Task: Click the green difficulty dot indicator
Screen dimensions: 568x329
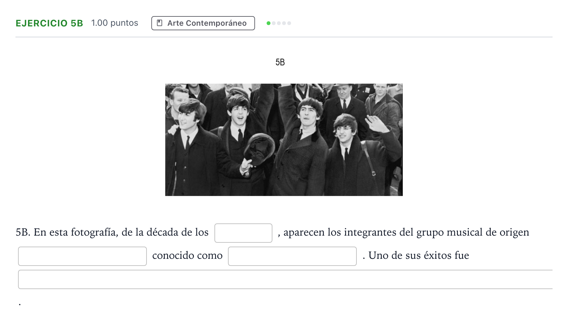Action: (269, 23)
